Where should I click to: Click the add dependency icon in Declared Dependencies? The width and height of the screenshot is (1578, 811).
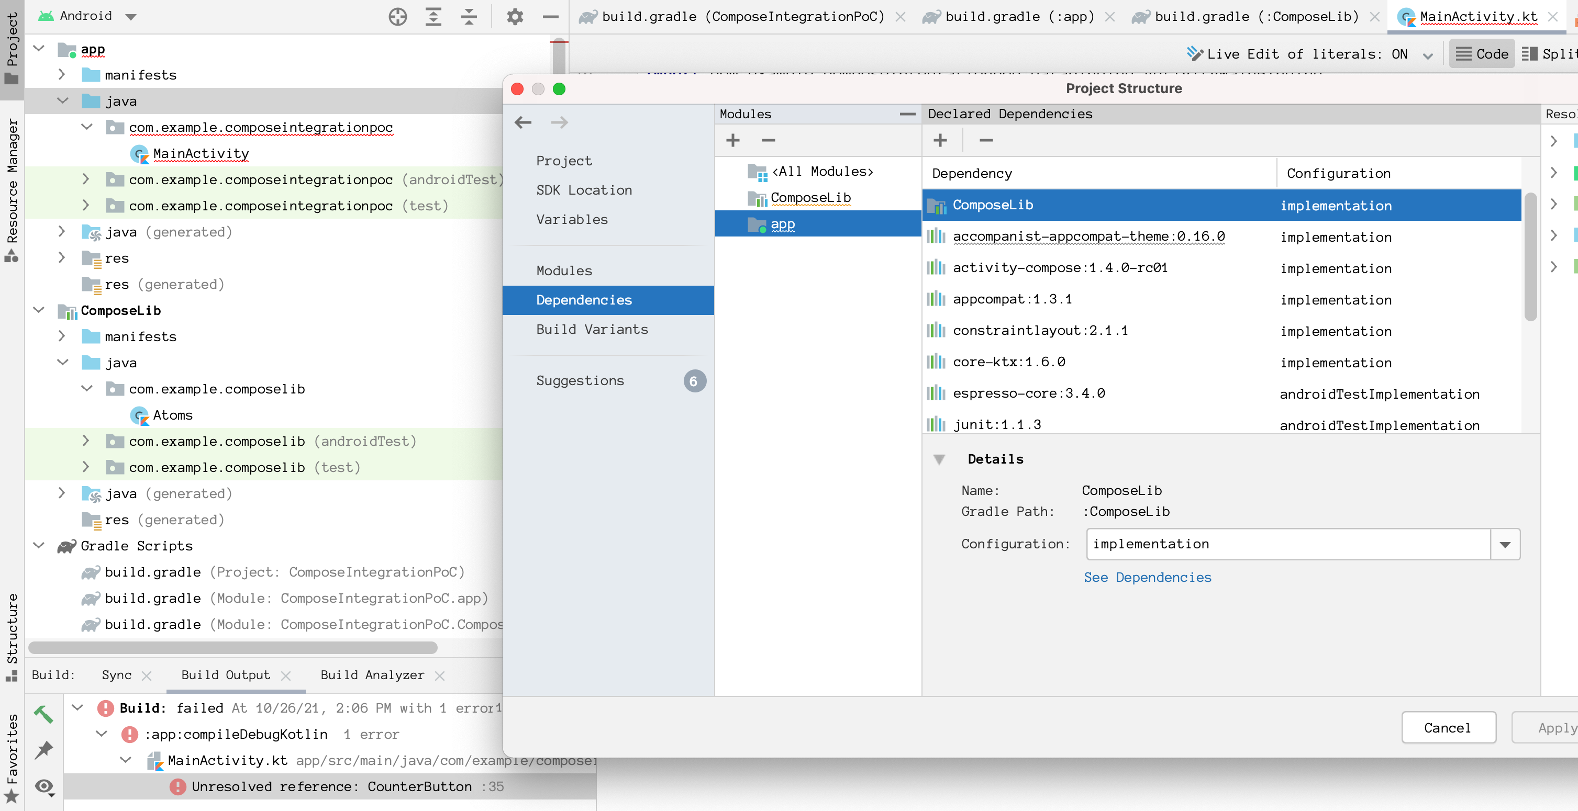940,140
